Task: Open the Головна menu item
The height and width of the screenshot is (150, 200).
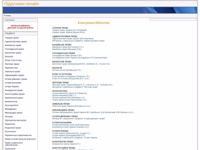Action: click(7, 15)
